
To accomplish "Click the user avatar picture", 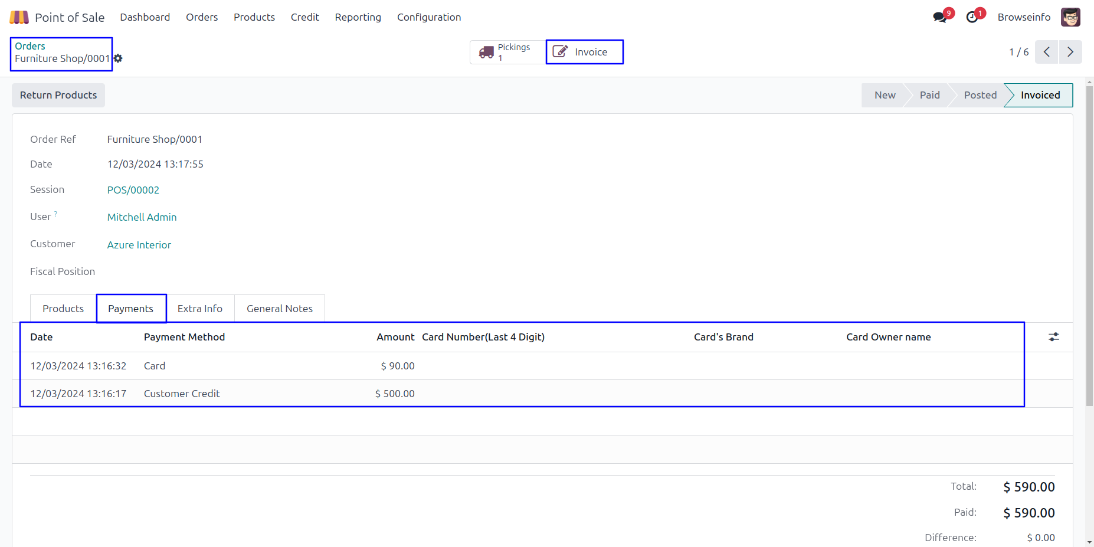I will pyautogui.click(x=1070, y=17).
